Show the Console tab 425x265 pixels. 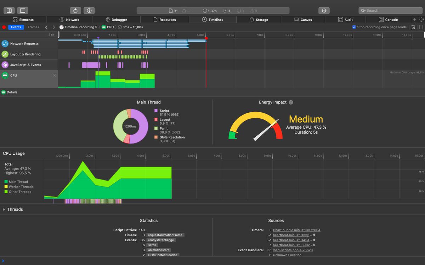388,20
